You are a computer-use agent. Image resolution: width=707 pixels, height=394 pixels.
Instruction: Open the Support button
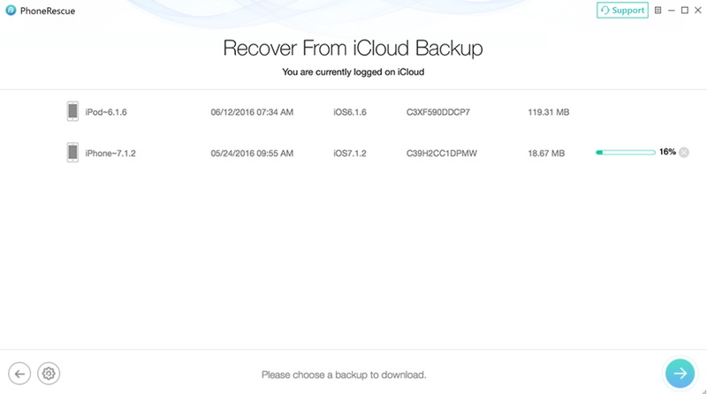[622, 11]
